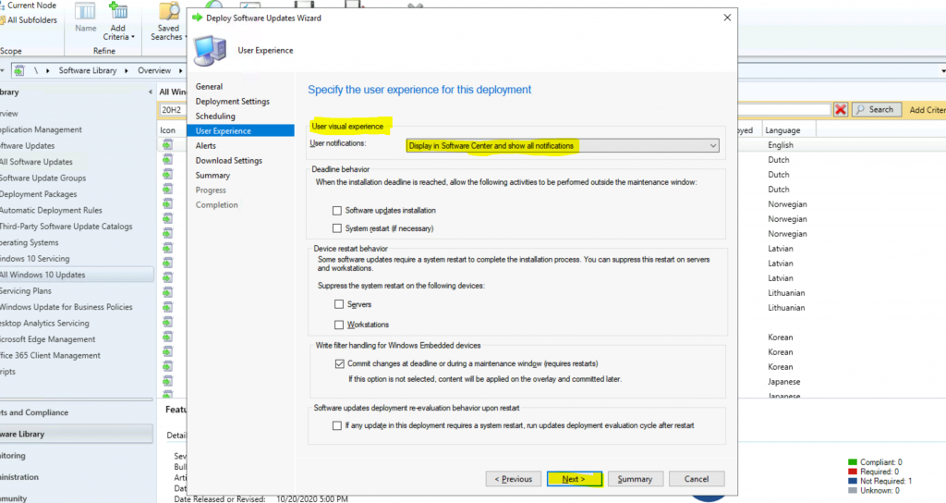Uncheck Commit changes at deadline option

point(340,363)
